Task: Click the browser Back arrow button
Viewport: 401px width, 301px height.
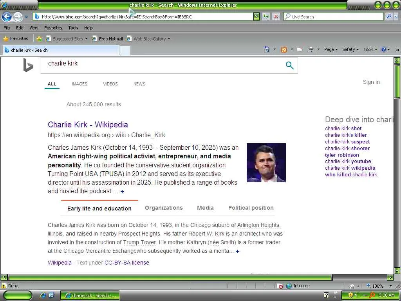Action: pyautogui.click(x=7, y=17)
